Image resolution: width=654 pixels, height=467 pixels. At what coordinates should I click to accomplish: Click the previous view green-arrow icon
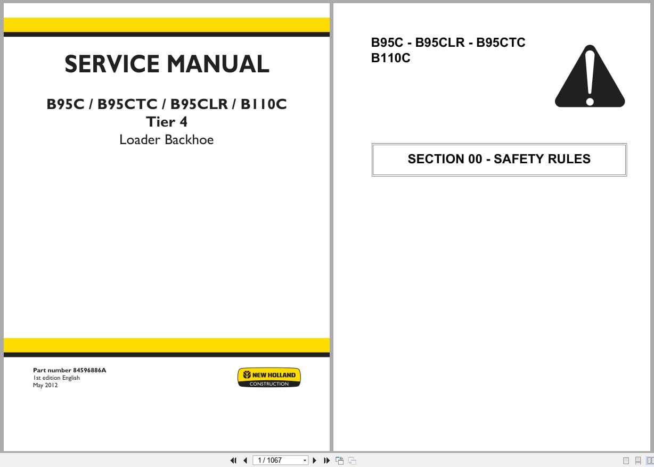[x=339, y=460]
